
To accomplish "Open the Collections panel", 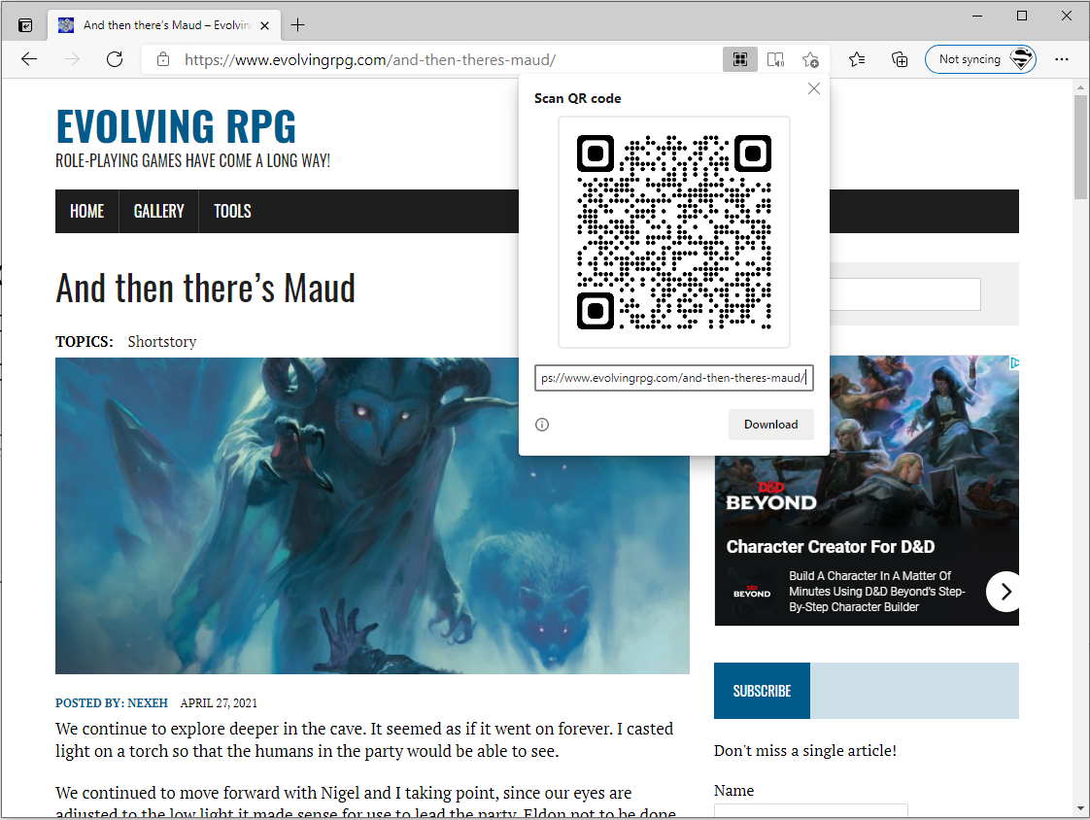I will [900, 60].
